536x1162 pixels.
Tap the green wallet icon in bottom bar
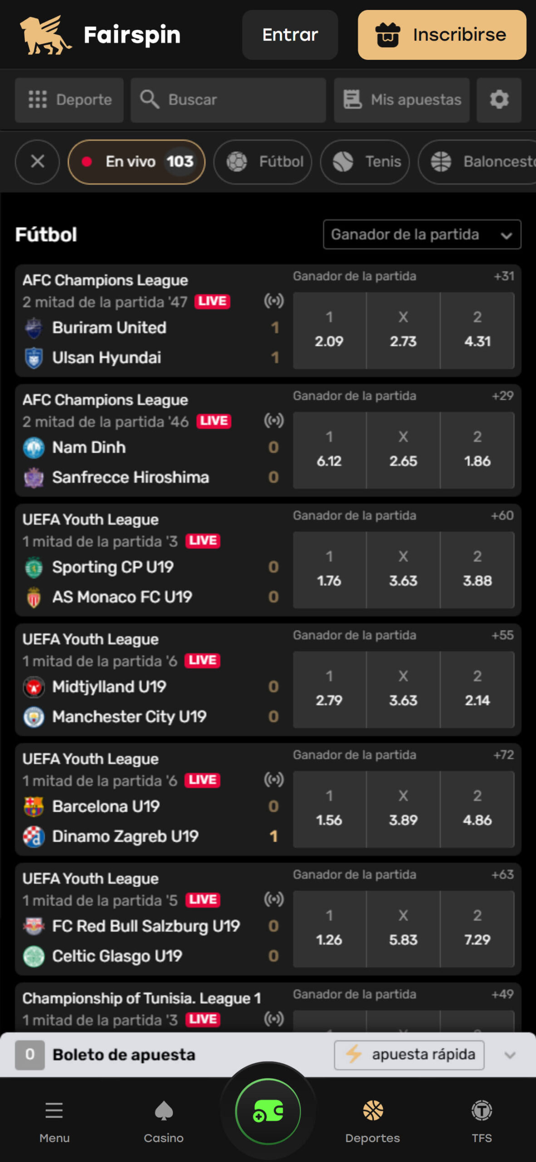268,1111
